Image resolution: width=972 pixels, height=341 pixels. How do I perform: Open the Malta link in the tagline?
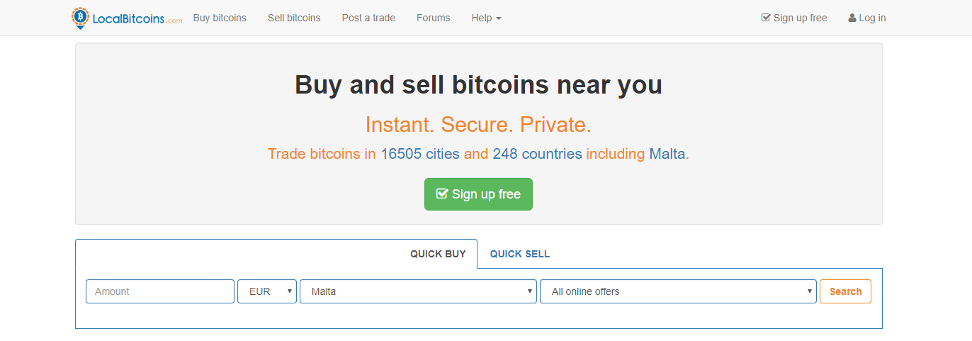[x=667, y=154]
